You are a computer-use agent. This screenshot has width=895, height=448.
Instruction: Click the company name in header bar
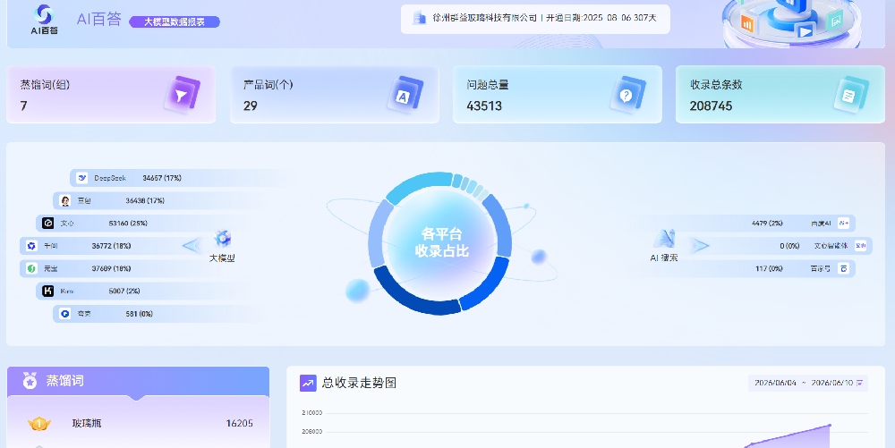coord(485,18)
